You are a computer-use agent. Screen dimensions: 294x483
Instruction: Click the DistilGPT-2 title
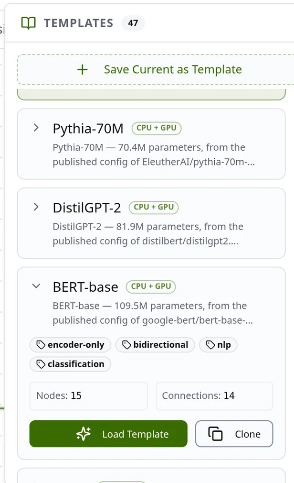coord(87,208)
